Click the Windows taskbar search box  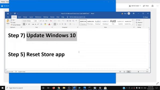[23, 88]
